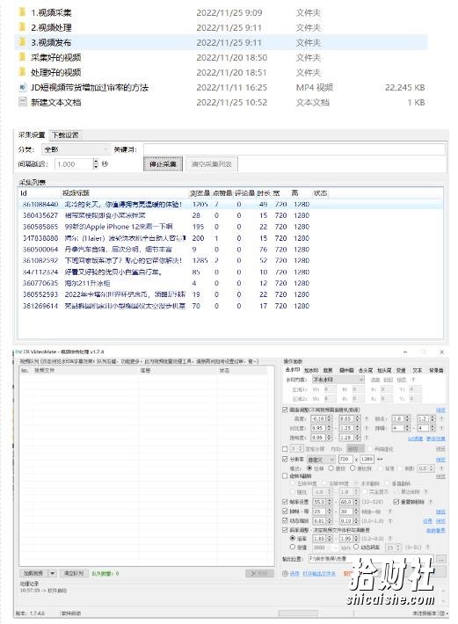Select list row with Id 360770635 海尔211升冰柜
Screen dimensions: 458x624
230,283
